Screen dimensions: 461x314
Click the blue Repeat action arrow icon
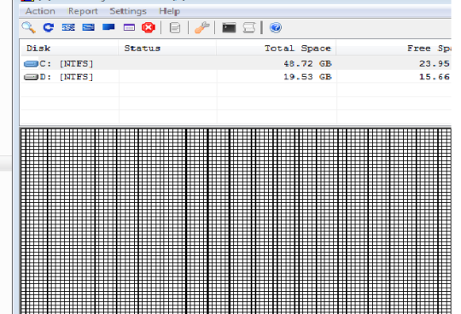[x=48, y=27]
